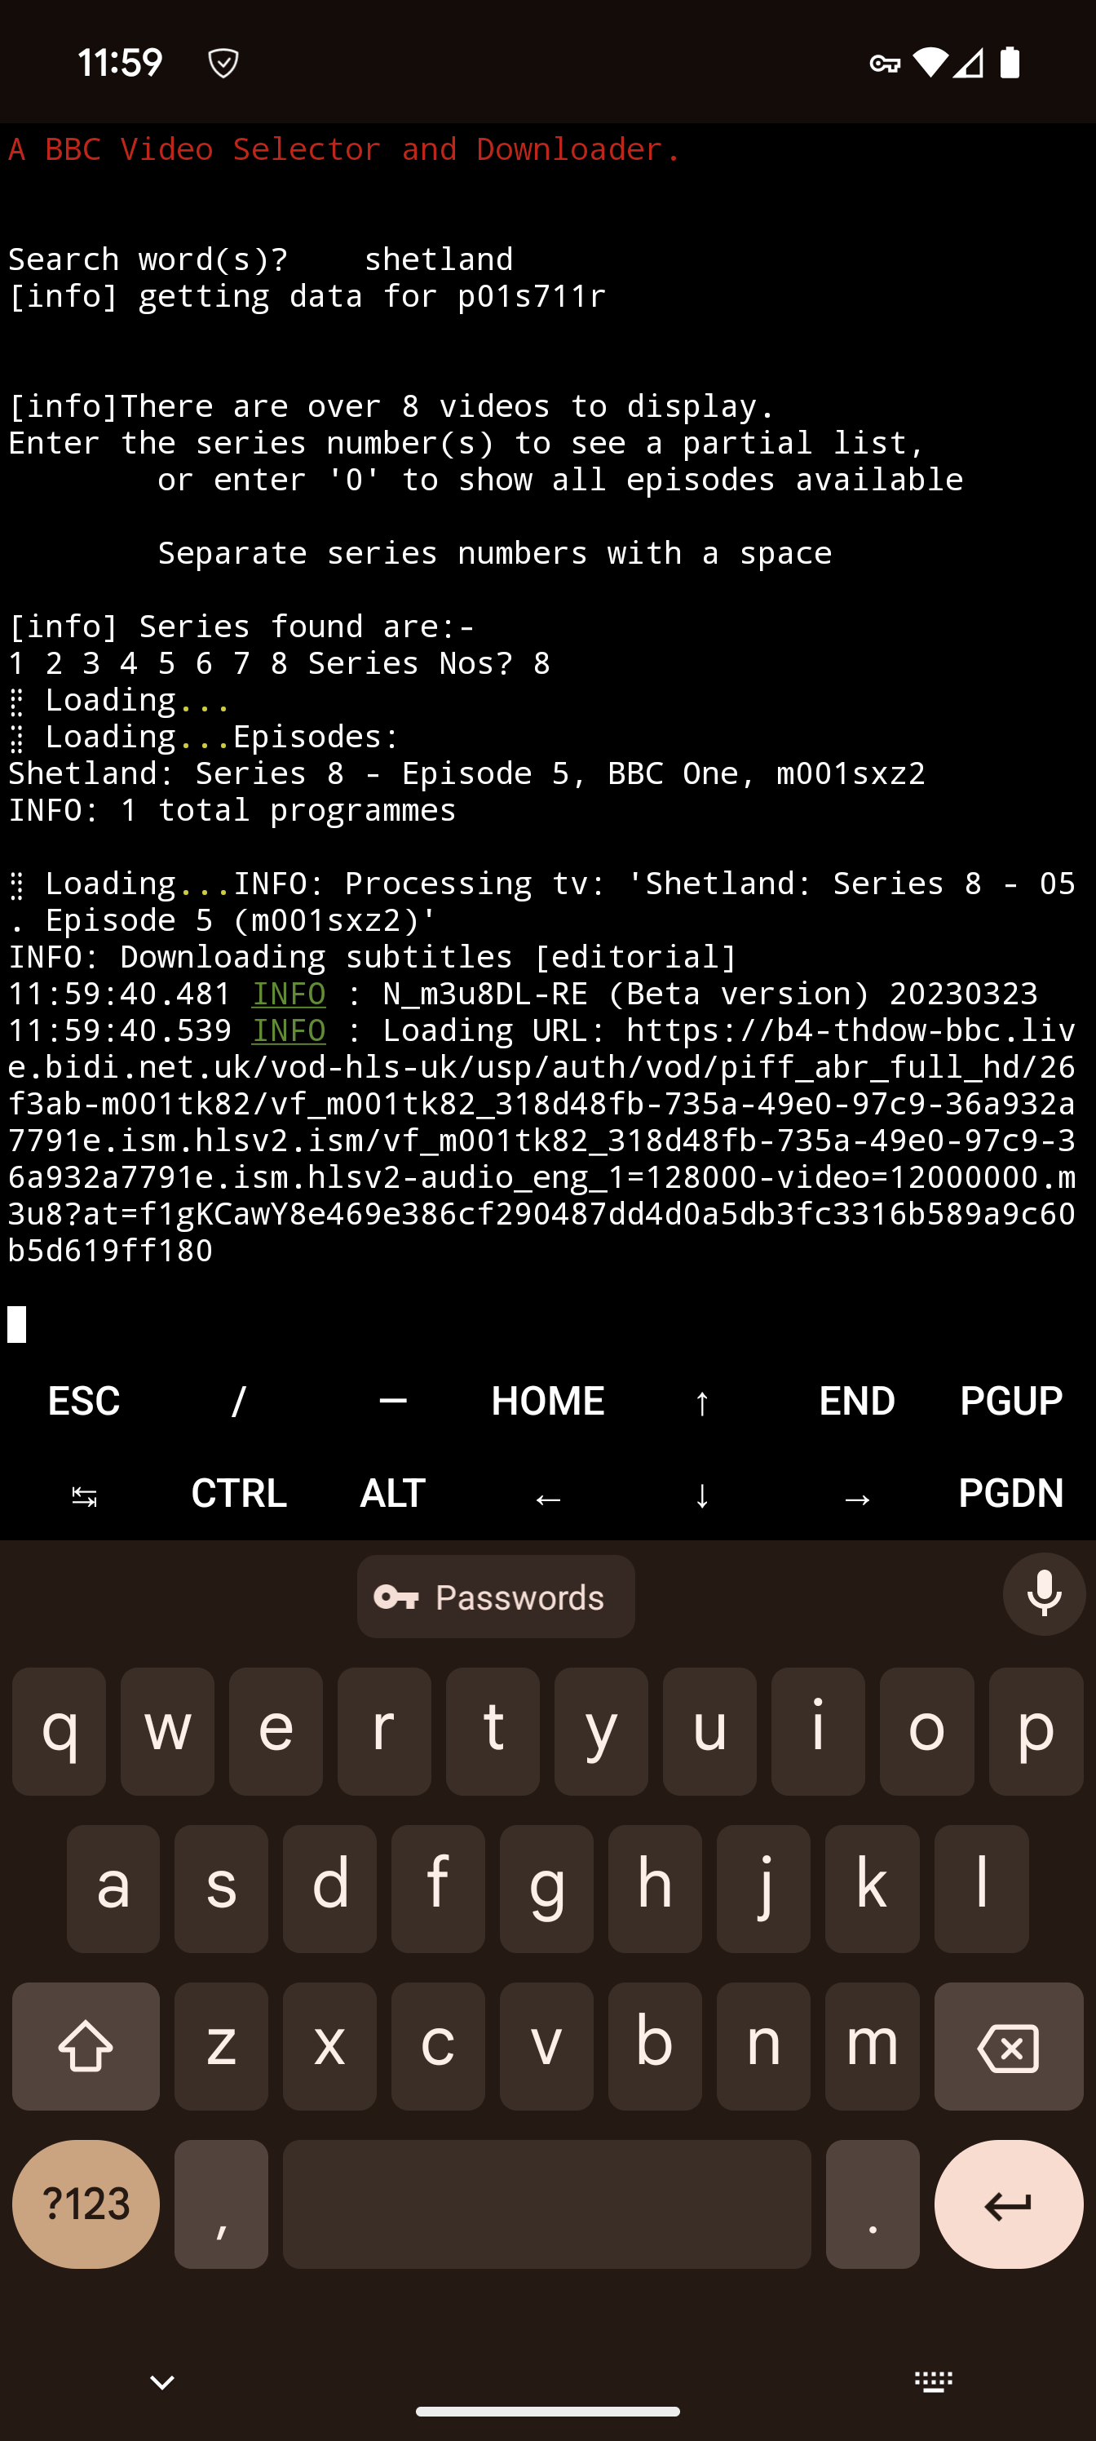The width and height of the screenshot is (1096, 2441).
Task: Tap the left arrow extra key
Action: tap(547, 1495)
